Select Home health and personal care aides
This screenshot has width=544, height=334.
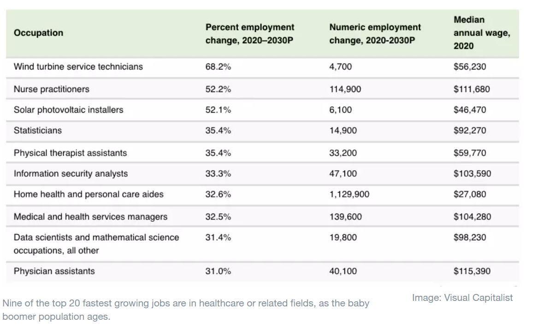point(89,194)
